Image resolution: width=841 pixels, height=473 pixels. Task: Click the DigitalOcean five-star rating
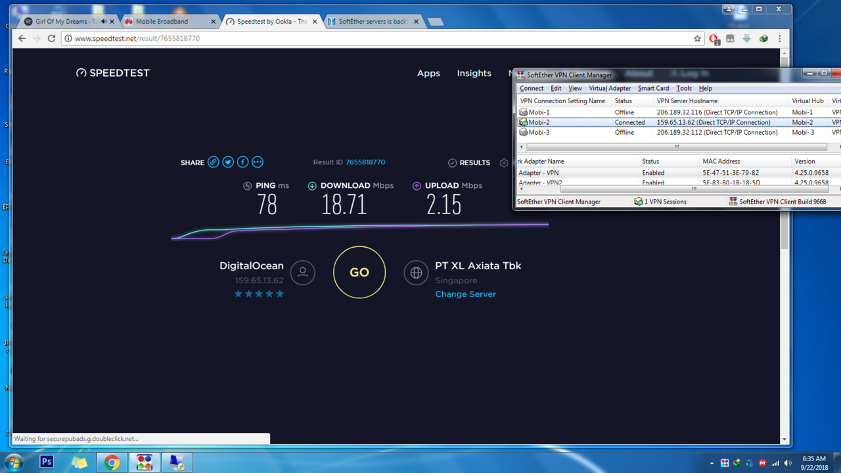pyautogui.click(x=260, y=294)
